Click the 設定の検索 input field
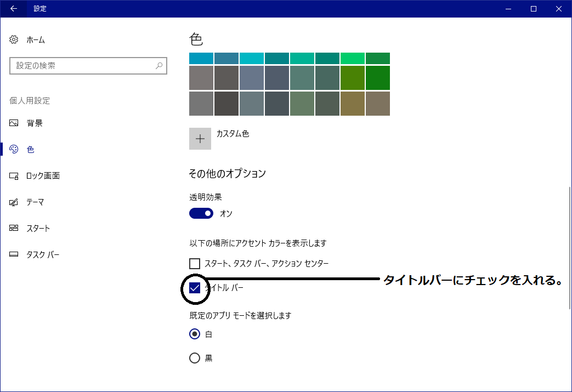 (x=82, y=66)
